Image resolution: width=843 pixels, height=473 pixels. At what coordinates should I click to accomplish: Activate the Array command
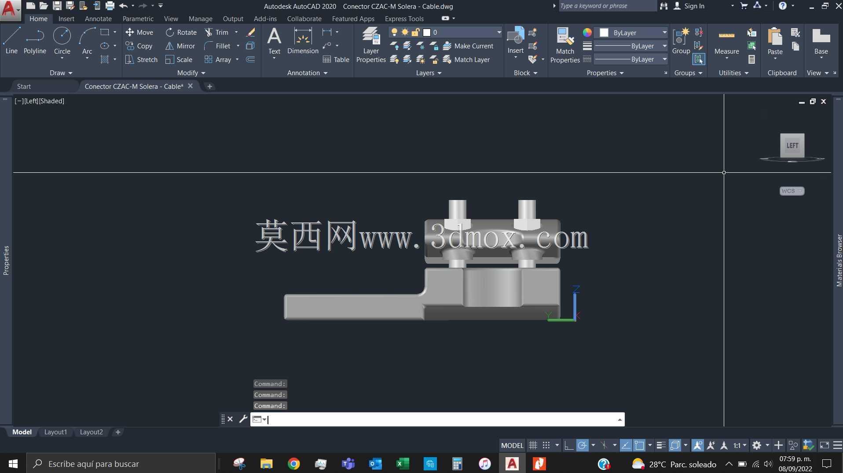coord(218,59)
